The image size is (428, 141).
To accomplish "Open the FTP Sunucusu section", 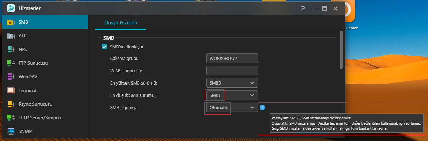I will pos(44,63).
